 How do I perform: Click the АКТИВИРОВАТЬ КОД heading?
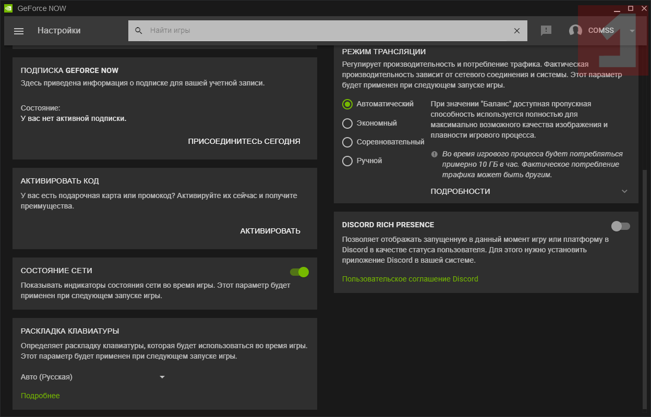click(x=59, y=181)
